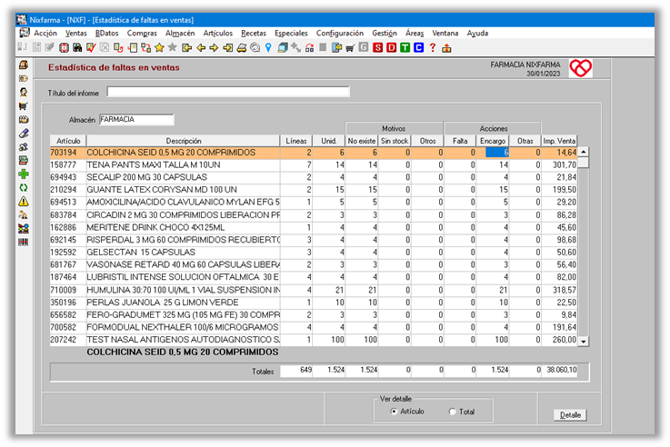Click the shopping cart toolbar icon
The height and width of the screenshot is (447, 670).
[350, 48]
